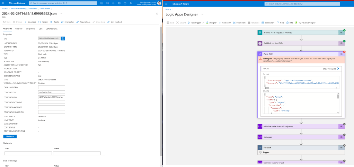
Task: Collapse the Parse JSON step header
Action: point(301,54)
